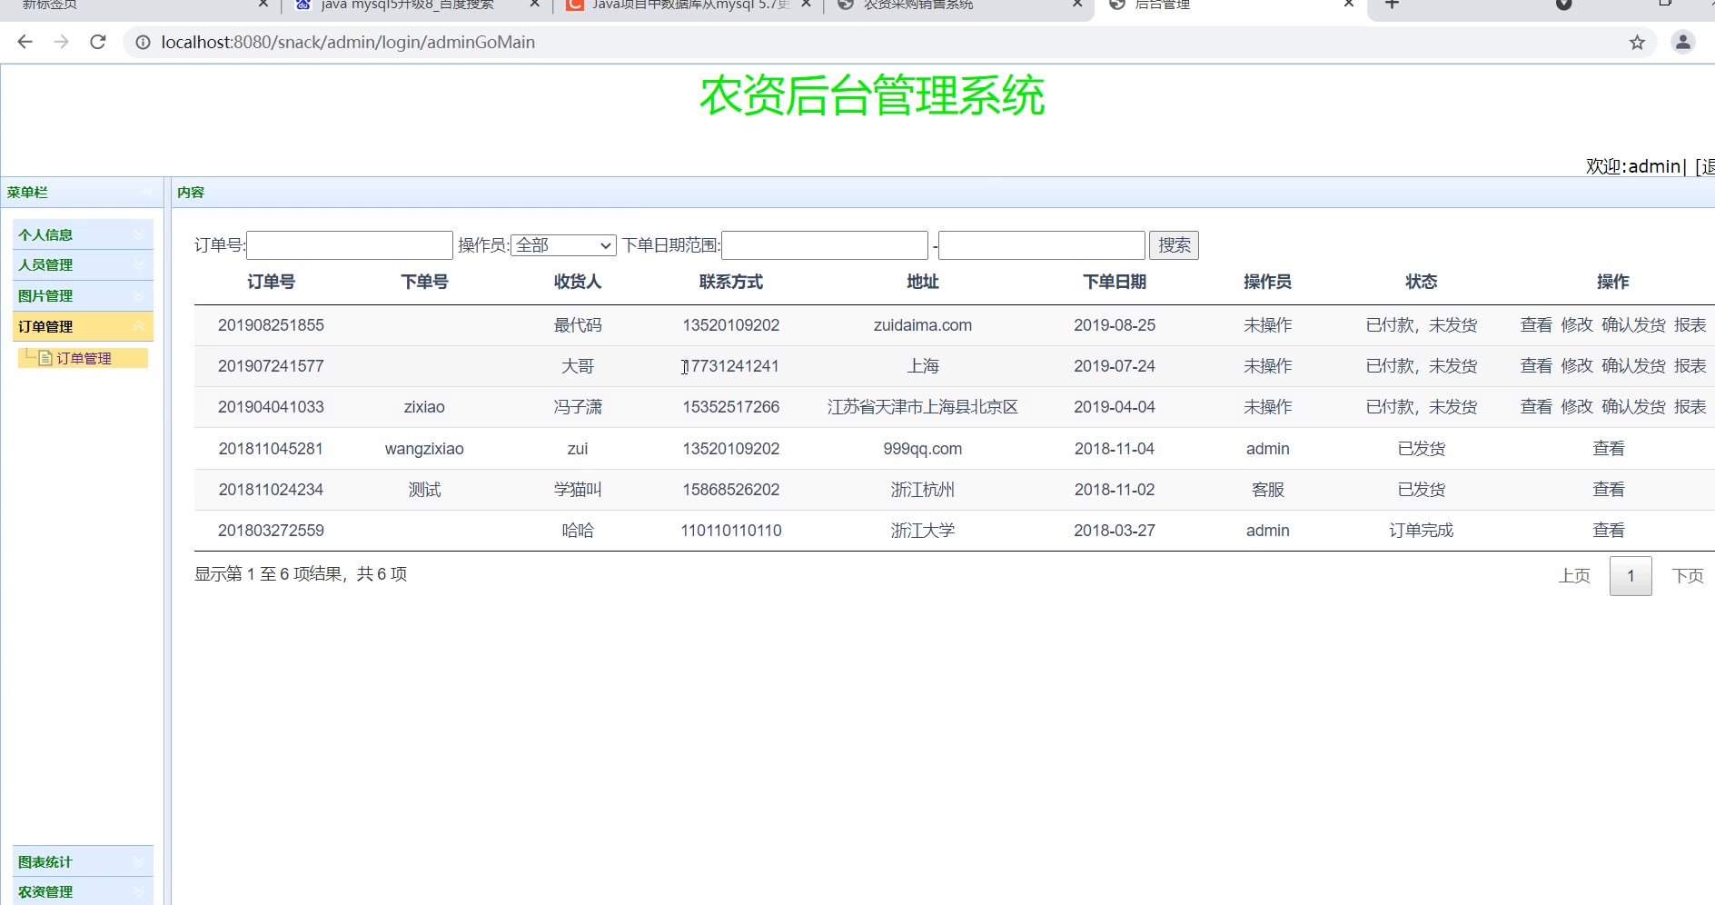The height and width of the screenshot is (905, 1715).
Task: Expand the 图片管理 menu section
Action: coord(82,295)
